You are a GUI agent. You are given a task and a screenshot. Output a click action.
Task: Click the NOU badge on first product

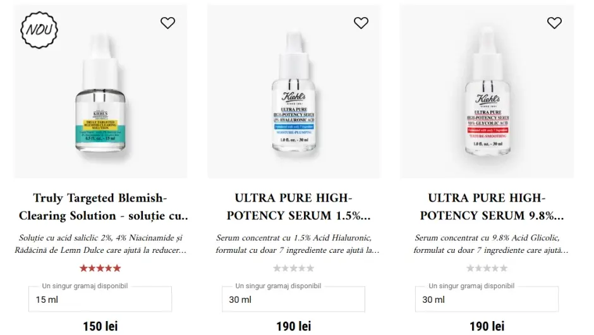click(39, 30)
